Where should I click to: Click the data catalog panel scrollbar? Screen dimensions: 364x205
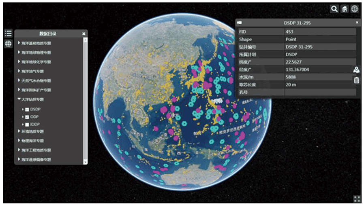point(85,101)
